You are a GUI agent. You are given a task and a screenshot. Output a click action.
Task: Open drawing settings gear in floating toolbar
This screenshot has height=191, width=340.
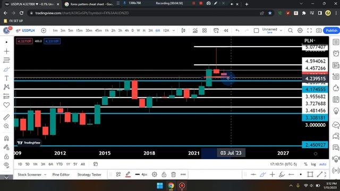click(x=155, y=175)
